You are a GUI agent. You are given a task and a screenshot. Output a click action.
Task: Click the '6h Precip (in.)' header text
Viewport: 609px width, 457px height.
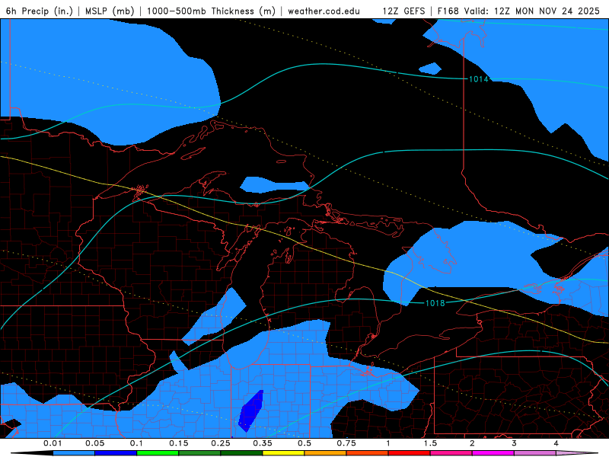click(x=40, y=11)
